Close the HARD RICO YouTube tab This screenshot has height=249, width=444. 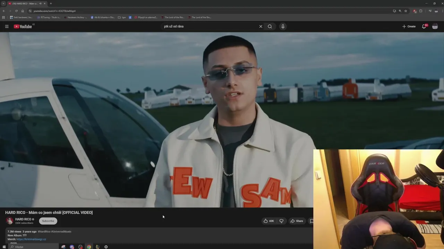pyautogui.click(x=44, y=3)
